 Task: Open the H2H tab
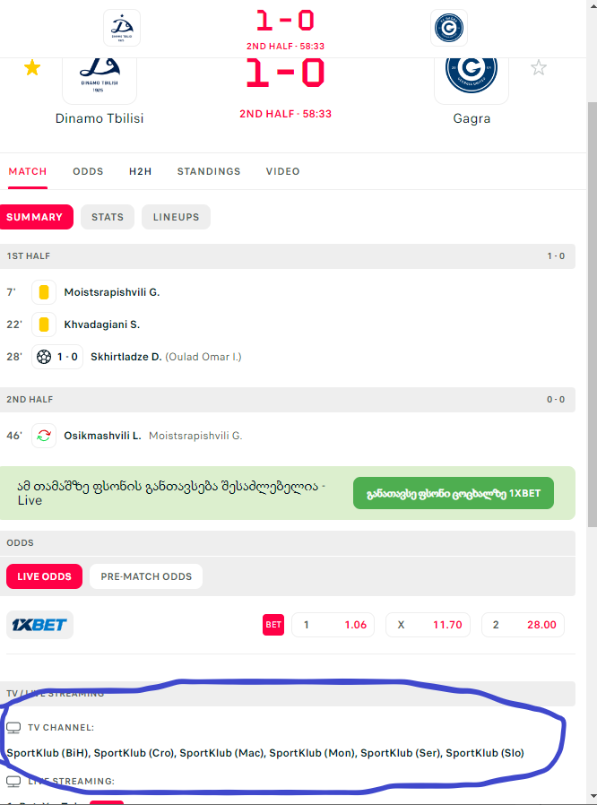[140, 171]
